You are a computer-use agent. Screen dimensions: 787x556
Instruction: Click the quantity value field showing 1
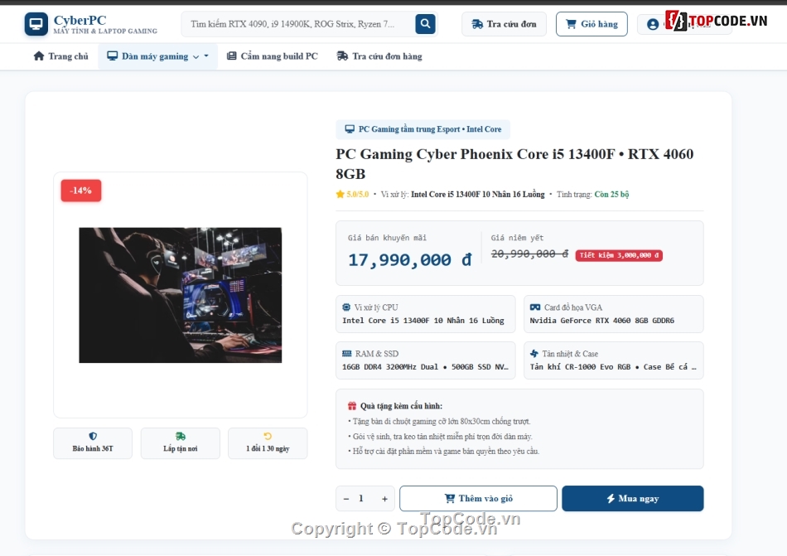(x=361, y=498)
